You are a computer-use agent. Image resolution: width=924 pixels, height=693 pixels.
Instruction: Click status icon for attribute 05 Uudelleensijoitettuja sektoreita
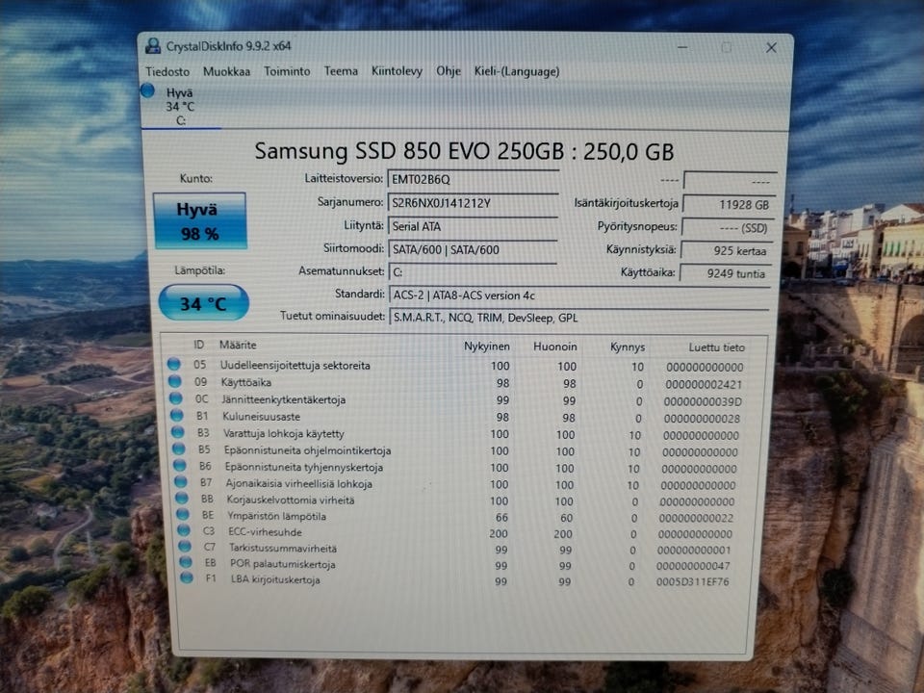coord(174,364)
